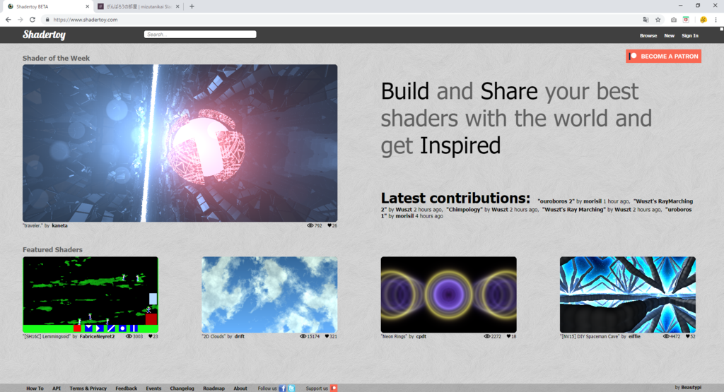Screen dimensions: 724x392
Task: Close the mizutanikai Slack tab
Action: tap(177, 6)
